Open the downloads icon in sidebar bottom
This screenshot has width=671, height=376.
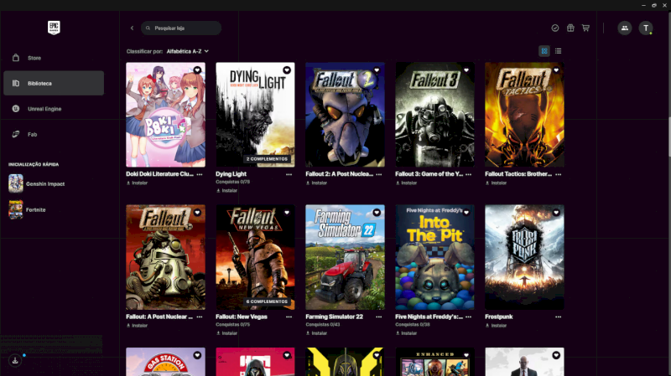click(x=15, y=360)
